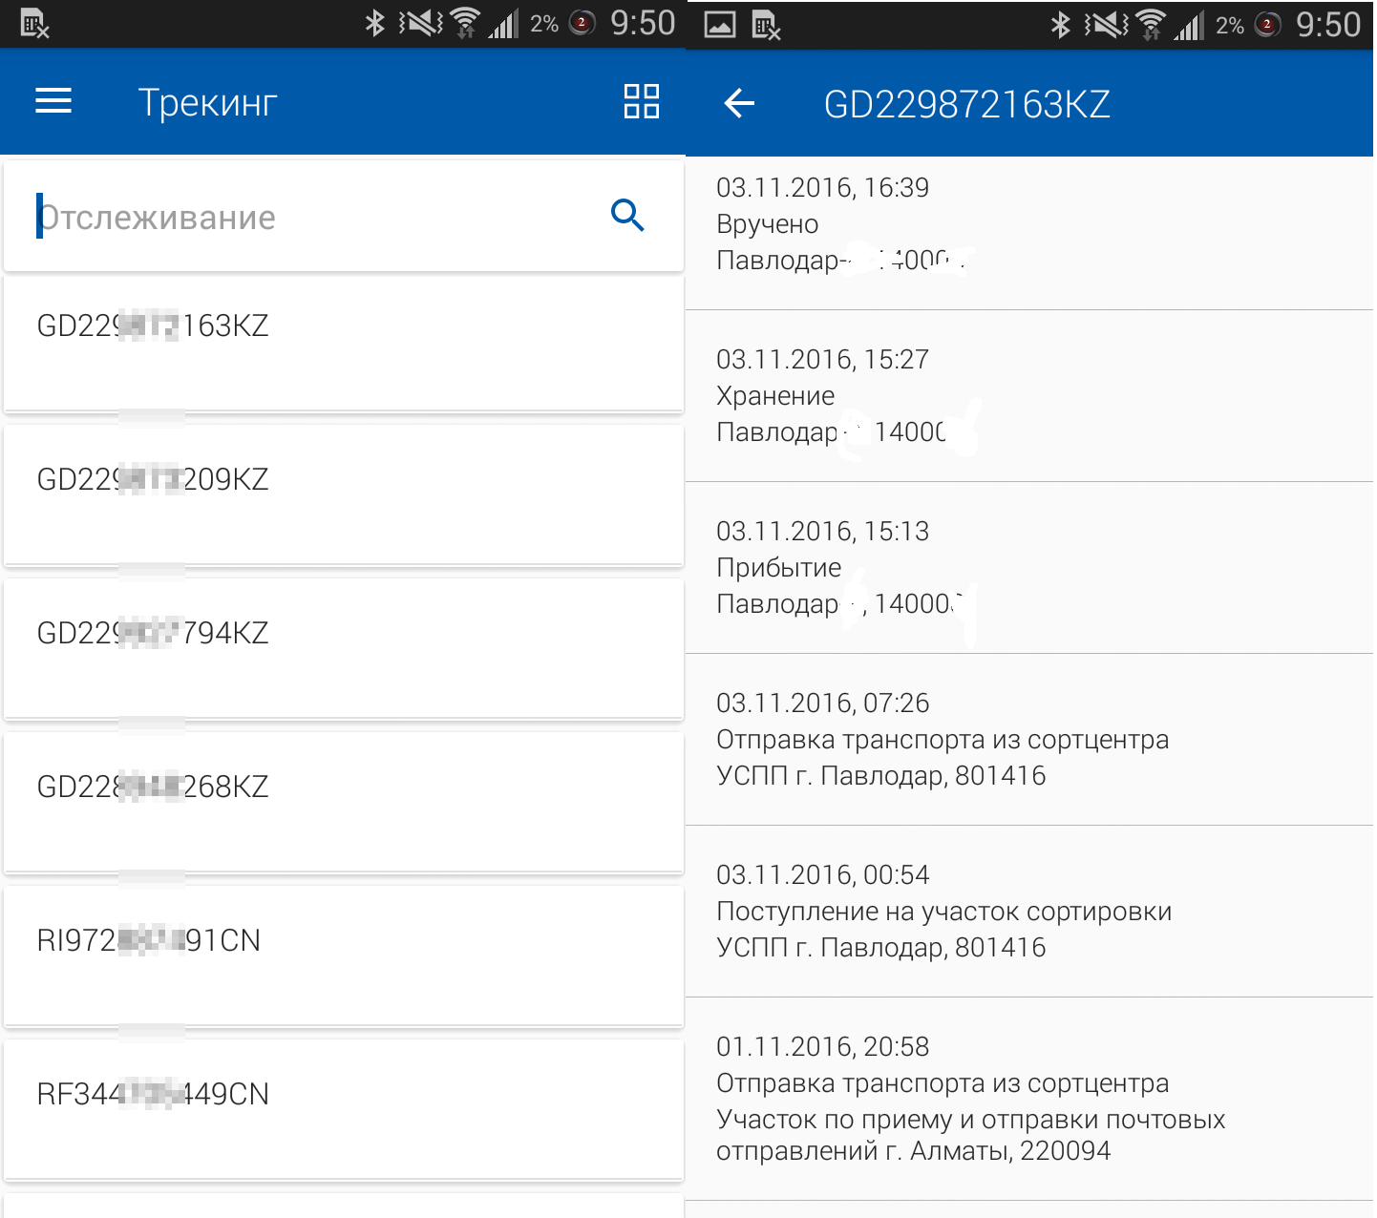Tap the signal strength icon in right status bar

pos(1189,26)
